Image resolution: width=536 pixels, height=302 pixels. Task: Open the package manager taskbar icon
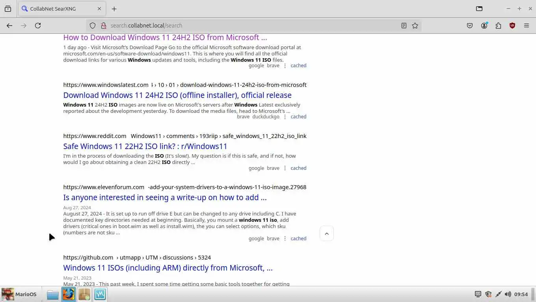pos(84,294)
